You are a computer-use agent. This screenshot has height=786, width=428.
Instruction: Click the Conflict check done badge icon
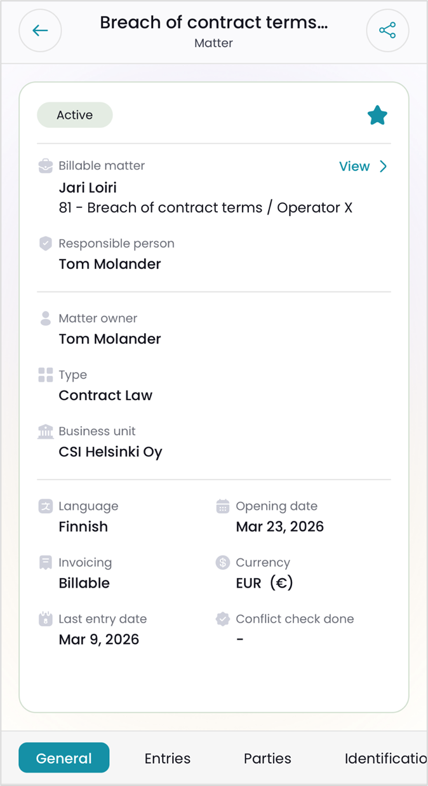point(222,619)
